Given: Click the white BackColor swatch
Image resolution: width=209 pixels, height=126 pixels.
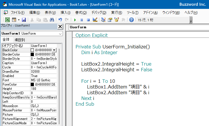Looking at the screenshot, I should tap(32, 50).
